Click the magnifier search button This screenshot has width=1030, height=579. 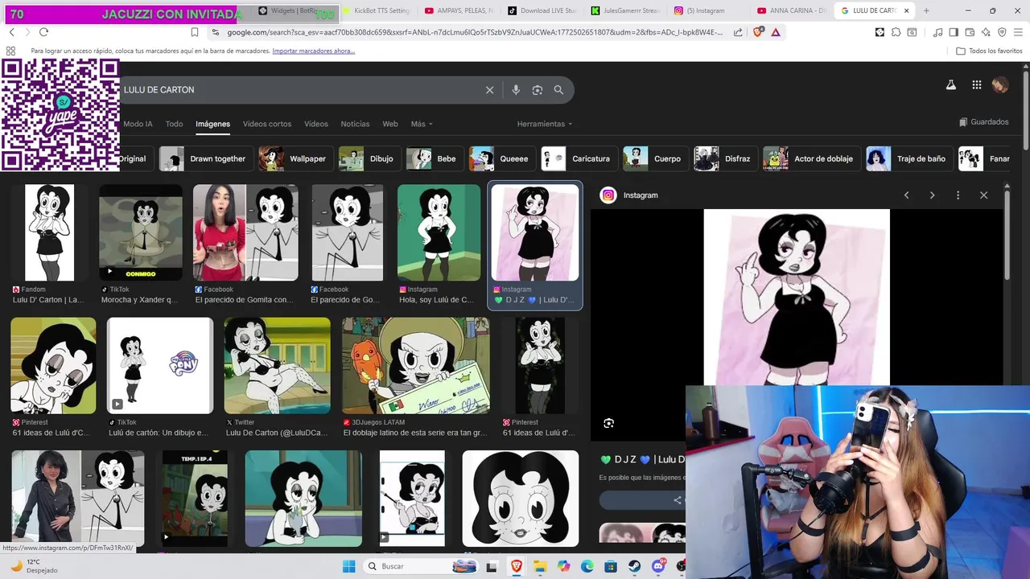[x=558, y=90]
